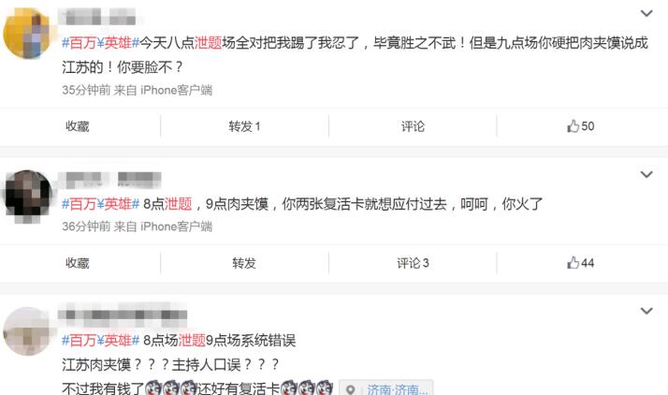Click the location pin icon in the third post
Viewport: 668px width, 395px height.
351,389
